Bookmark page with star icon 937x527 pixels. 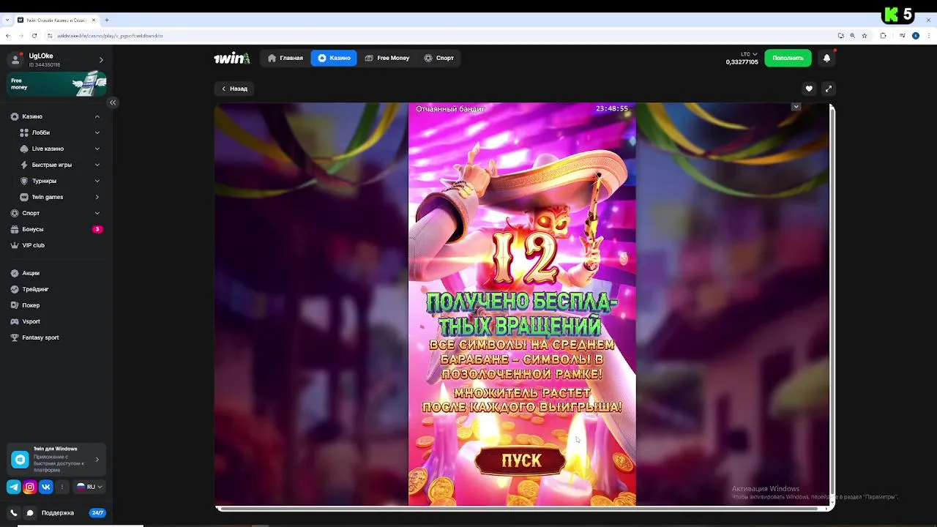point(865,35)
